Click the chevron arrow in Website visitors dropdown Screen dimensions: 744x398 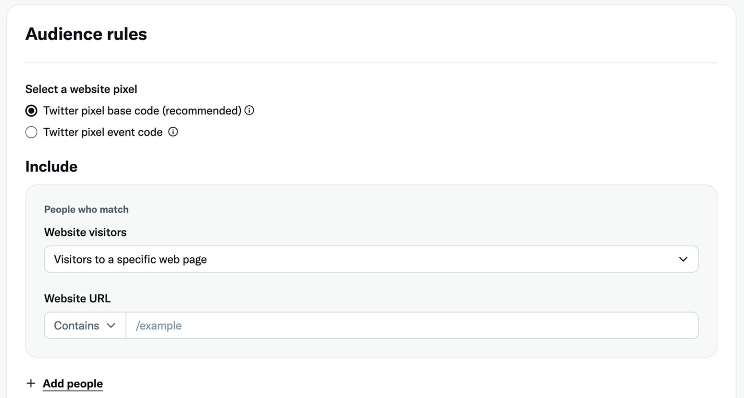click(683, 259)
